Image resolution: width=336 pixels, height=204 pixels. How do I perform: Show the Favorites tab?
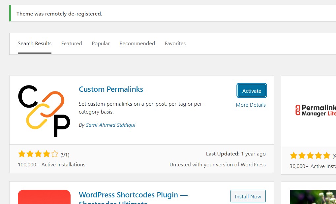[x=175, y=44]
